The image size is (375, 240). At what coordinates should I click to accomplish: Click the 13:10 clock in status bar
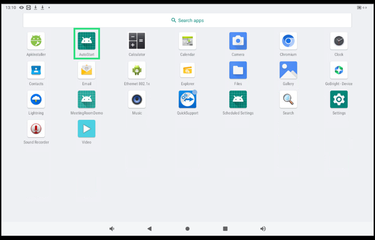pyautogui.click(x=11, y=8)
